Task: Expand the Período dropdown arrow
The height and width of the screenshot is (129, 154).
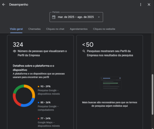Action: [99, 17]
